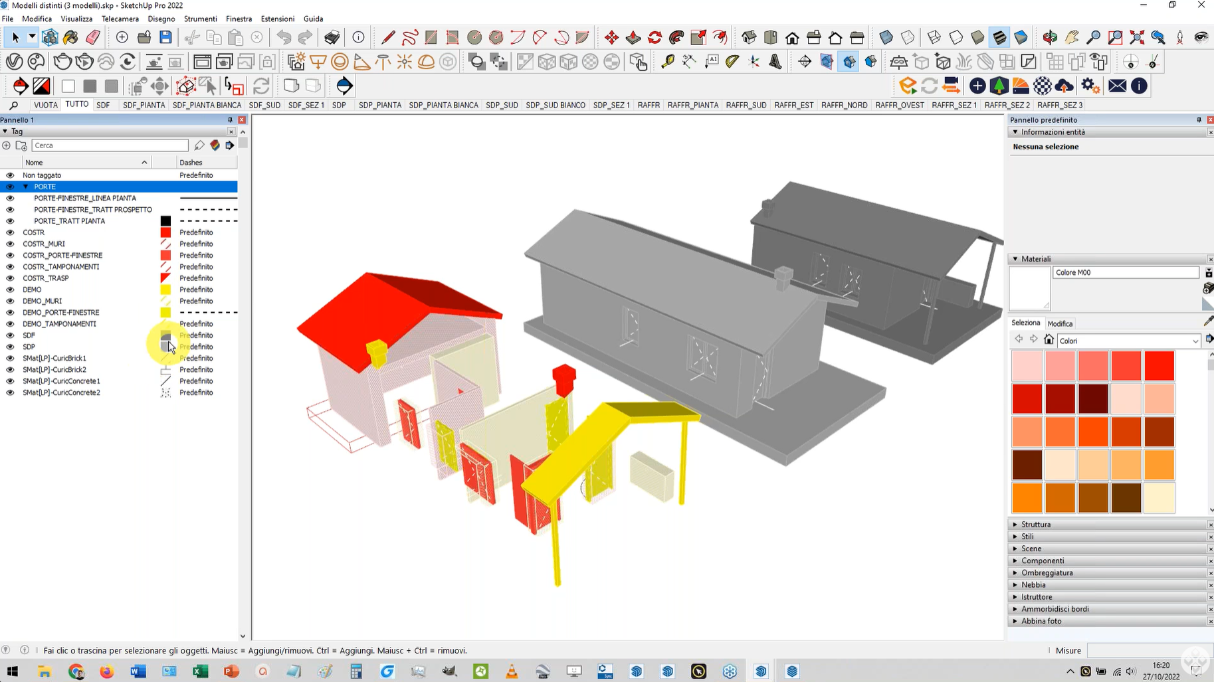Open the Telecamera menu
The image size is (1214, 682).
click(x=120, y=19)
